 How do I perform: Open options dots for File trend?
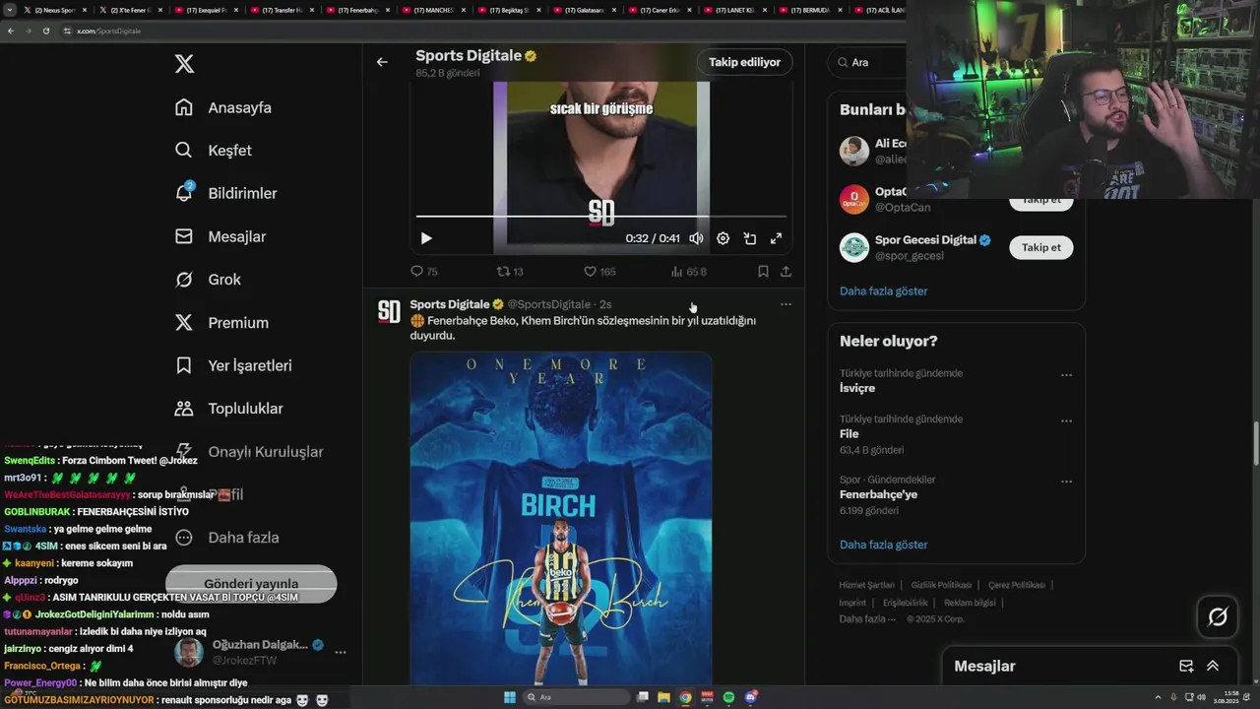[1066, 420]
